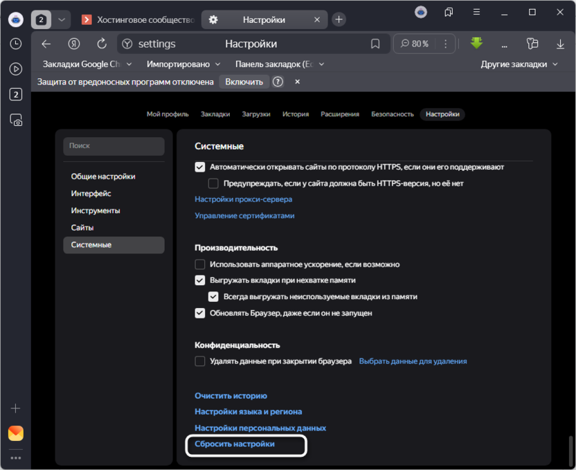This screenshot has height=470, width=576.
Task: Bookmark this page with the flag icon
Action: 376,43
